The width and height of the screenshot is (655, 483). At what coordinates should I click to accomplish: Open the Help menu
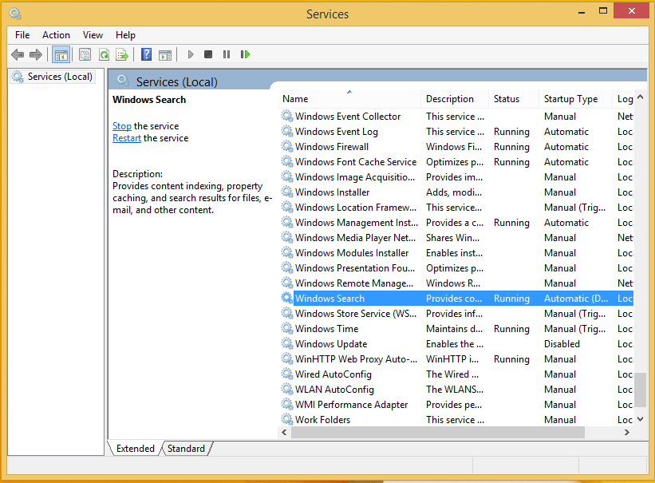pos(125,35)
